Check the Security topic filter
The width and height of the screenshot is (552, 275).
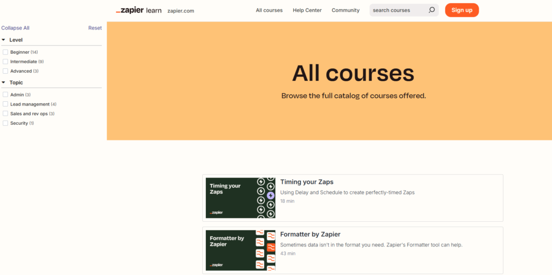point(5,123)
